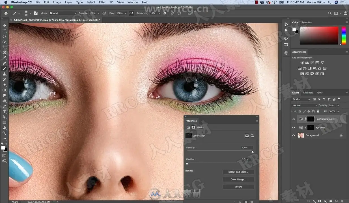Screen dimensions: 349x203
Task: Hide the eye color layer
Action: pos(294,127)
